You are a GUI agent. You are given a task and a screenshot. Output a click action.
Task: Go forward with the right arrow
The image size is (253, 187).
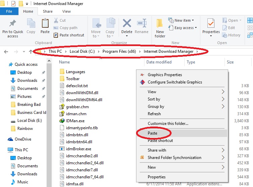(16, 52)
